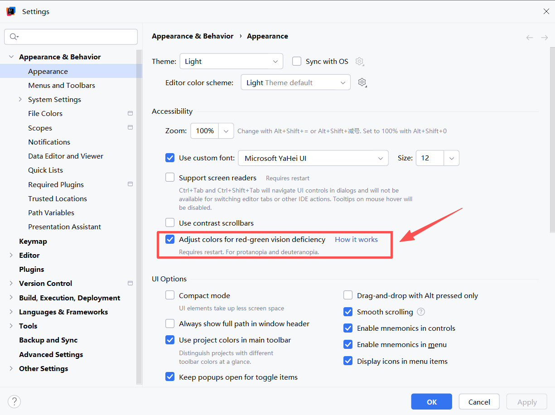Expand the Version Control tree node
Screen dimensions: 555x415
11,283
